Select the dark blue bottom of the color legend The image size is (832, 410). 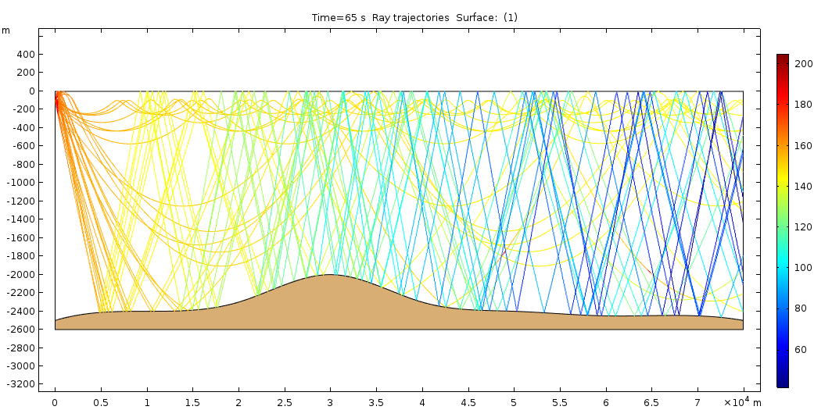point(782,383)
